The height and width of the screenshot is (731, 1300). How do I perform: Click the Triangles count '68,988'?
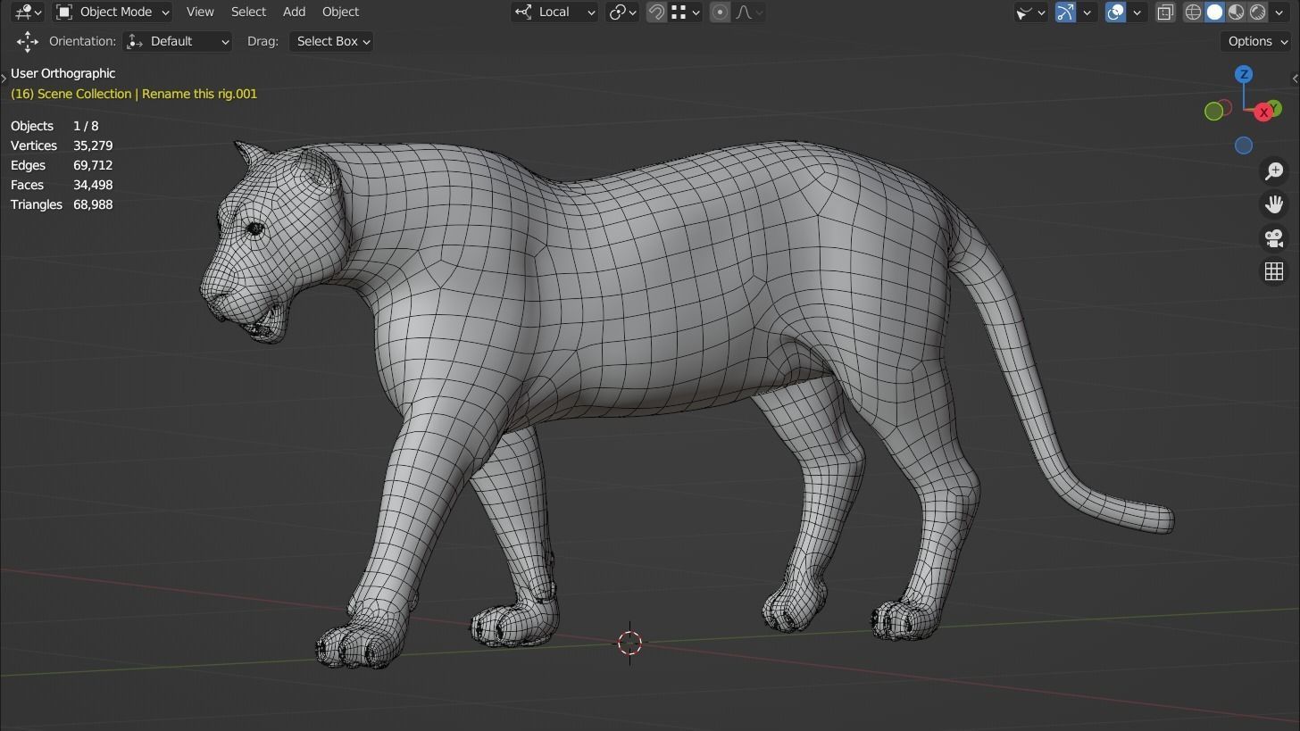93,204
